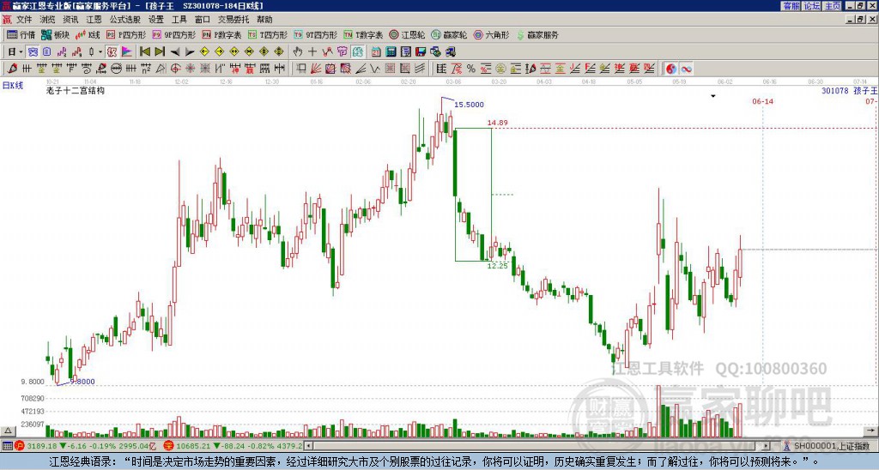Open the 公式选股 menu
Image resolution: width=879 pixels, height=470 pixels.
[125, 20]
